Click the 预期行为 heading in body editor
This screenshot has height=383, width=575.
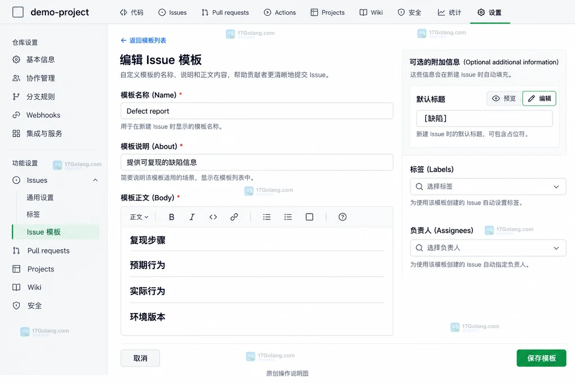[148, 265]
